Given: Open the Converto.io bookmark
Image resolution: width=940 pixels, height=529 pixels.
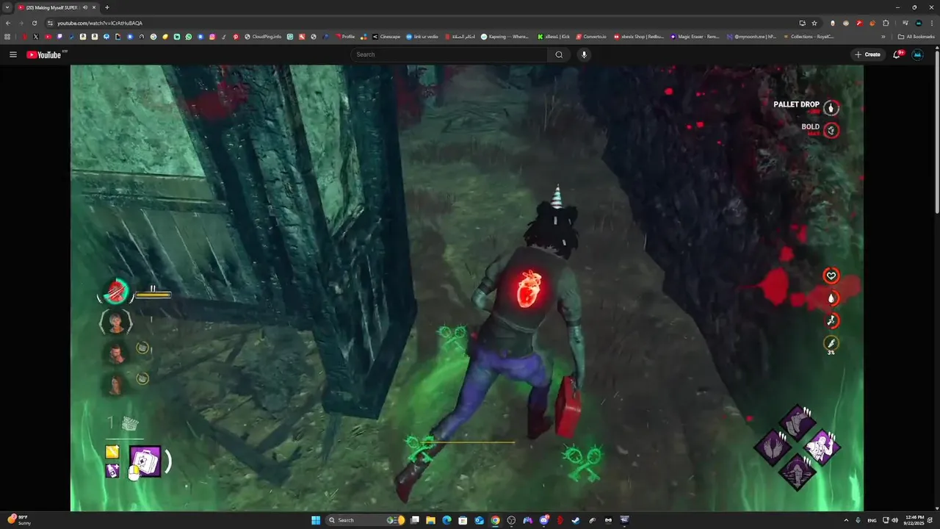Looking at the screenshot, I should point(592,37).
